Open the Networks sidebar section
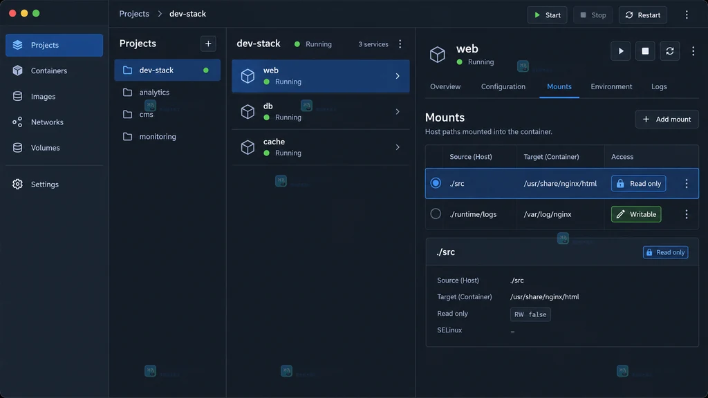This screenshot has width=708, height=398. coord(54,122)
